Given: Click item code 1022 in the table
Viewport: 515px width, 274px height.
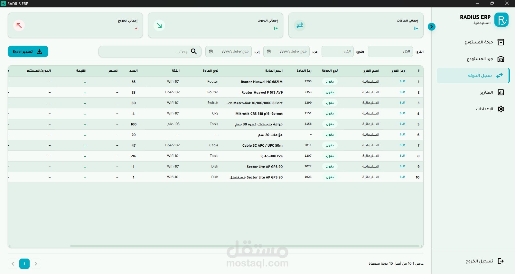Looking at the screenshot, I should point(308,167).
